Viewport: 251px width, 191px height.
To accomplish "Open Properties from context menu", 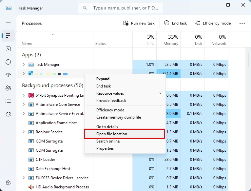I will [x=125, y=148].
